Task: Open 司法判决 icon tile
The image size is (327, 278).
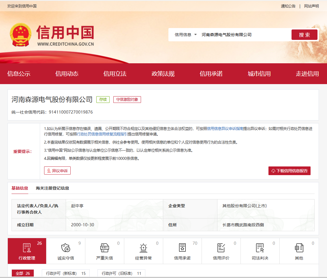Action: [x=260, y=251]
